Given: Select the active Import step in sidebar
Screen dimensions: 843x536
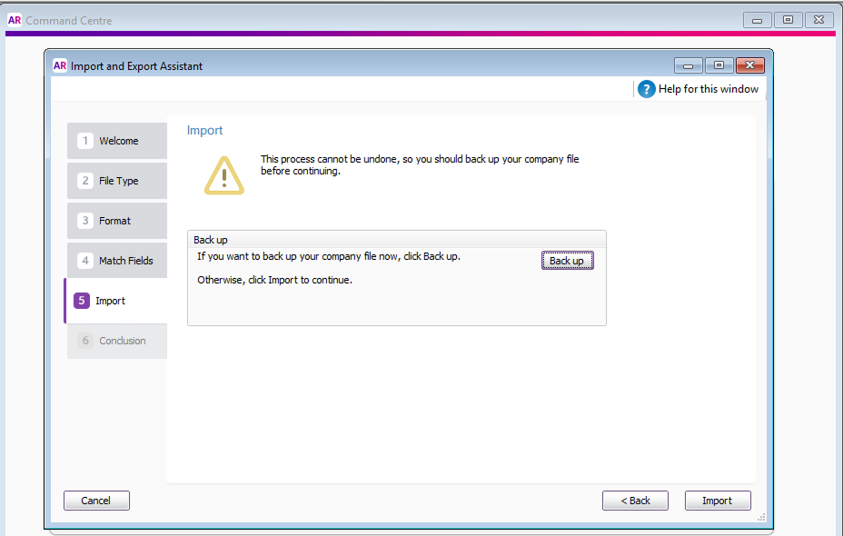Looking at the screenshot, I should tap(115, 301).
